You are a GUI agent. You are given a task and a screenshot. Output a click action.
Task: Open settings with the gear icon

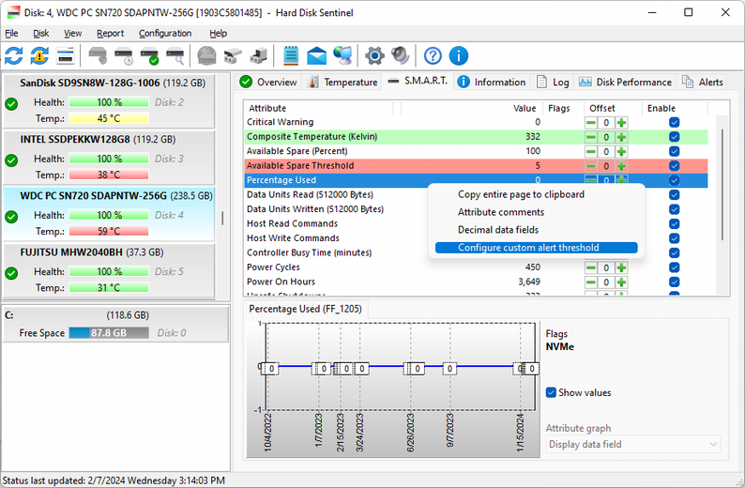click(x=374, y=55)
